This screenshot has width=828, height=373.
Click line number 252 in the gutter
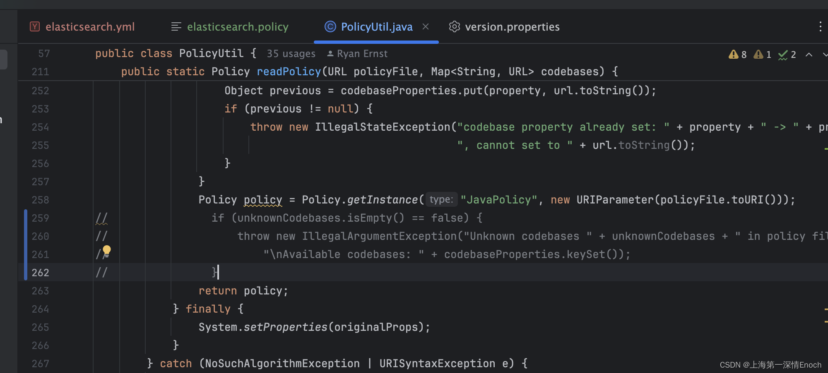(x=40, y=91)
